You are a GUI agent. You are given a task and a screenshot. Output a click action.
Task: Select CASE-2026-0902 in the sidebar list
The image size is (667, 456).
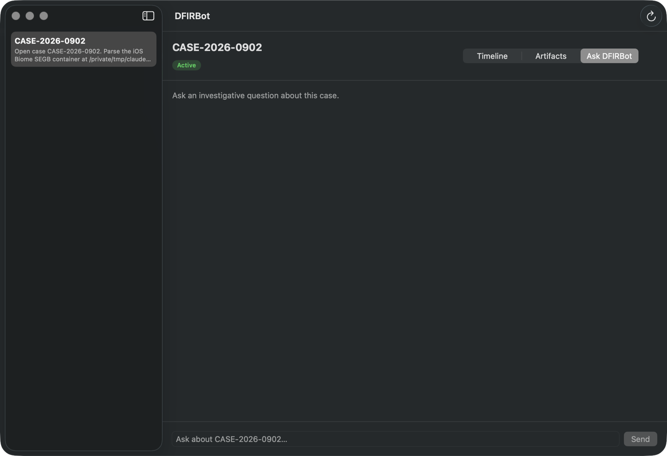coord(83,49)
